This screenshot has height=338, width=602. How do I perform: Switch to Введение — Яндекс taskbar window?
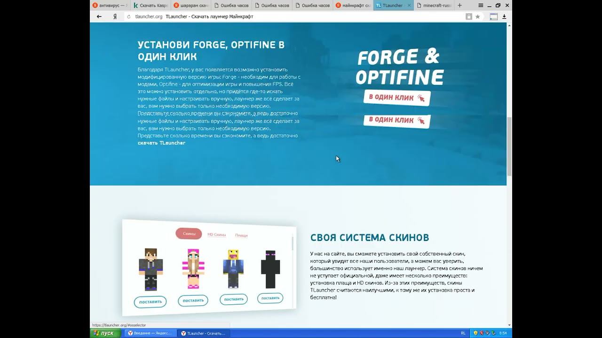point(150,333)
